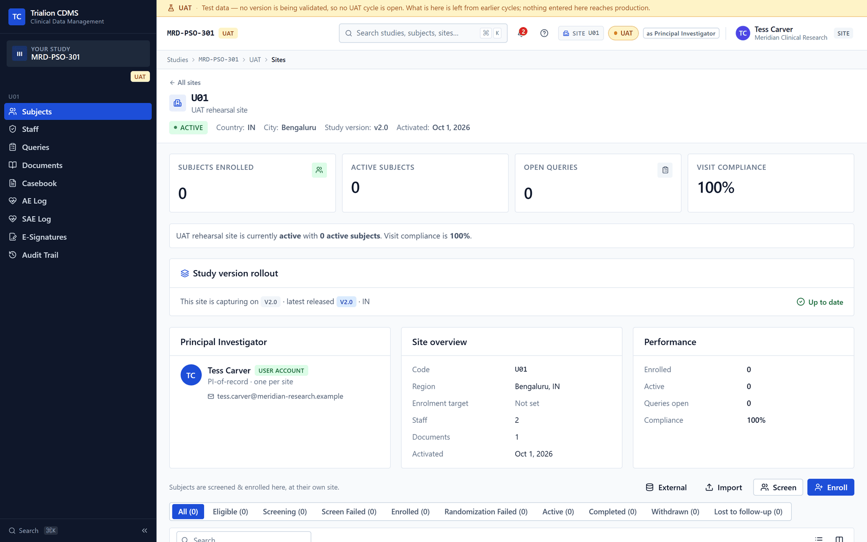Open Documents in the sidebar
Image resolution: width=867 pixels, height=542 pixels.
tap(78, 165)
